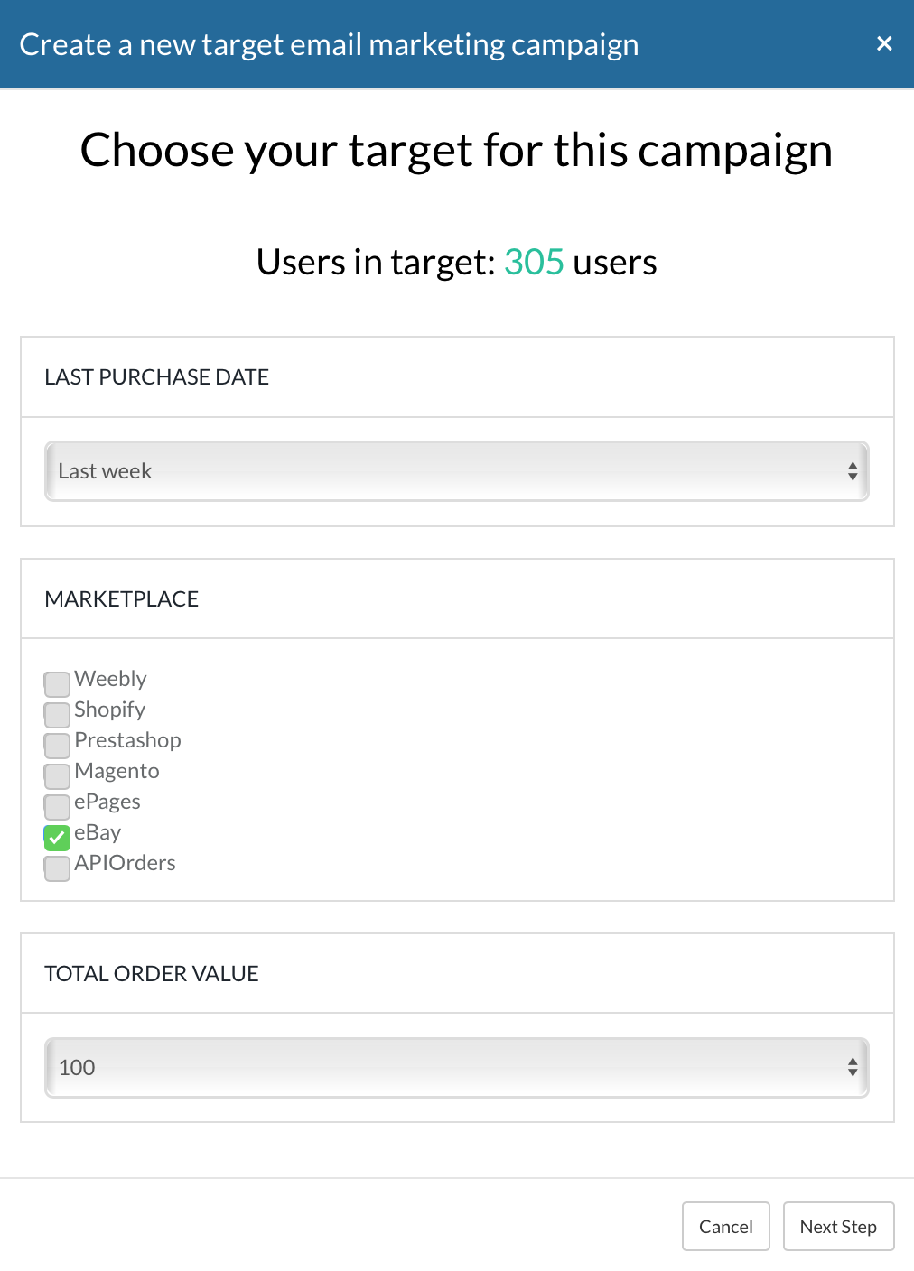Viewport: 914px width, 1271px height.
Task: Close the campaign dialog with the X
Action: click(x=884, y=43)
